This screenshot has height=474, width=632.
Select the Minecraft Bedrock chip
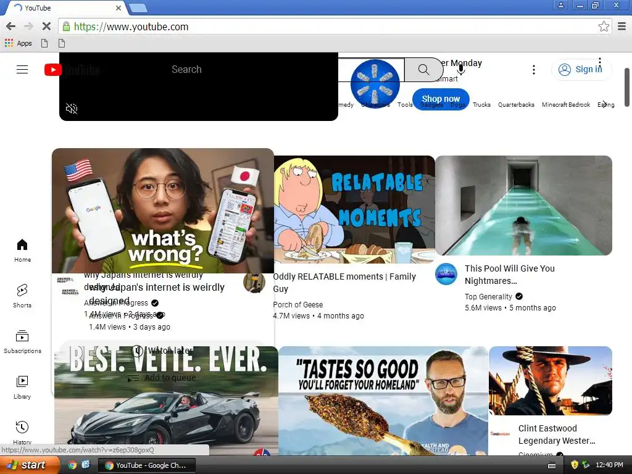click(x=566, y=105)
